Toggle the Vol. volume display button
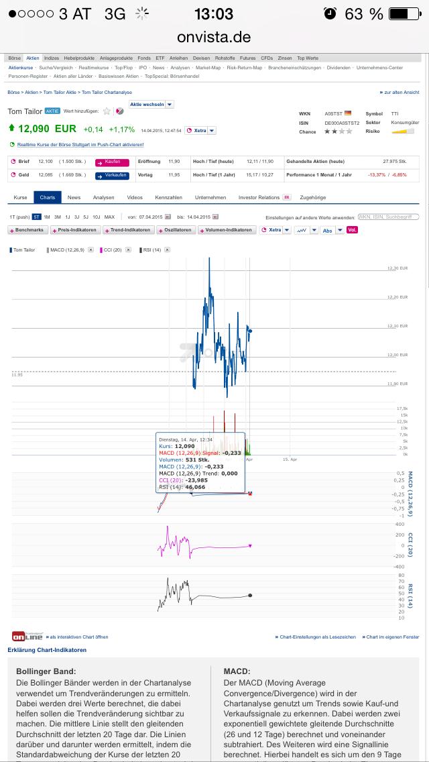429x762 pixels. pos(352,230)
